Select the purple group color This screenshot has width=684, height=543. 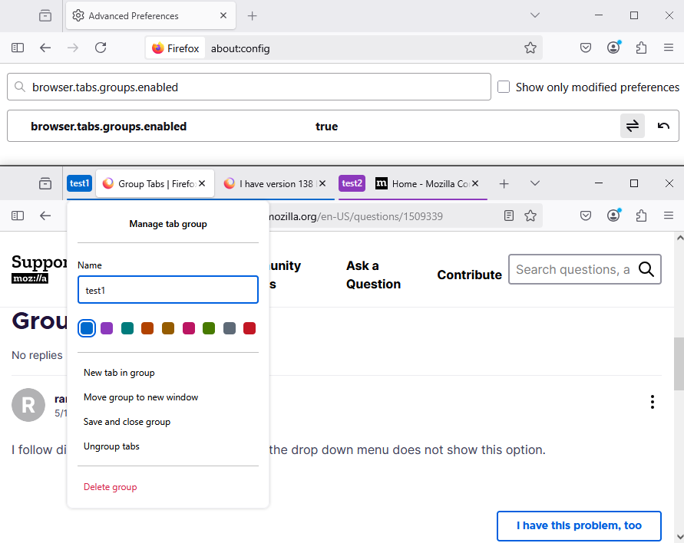pyautogui.click(x=107, y=328)
